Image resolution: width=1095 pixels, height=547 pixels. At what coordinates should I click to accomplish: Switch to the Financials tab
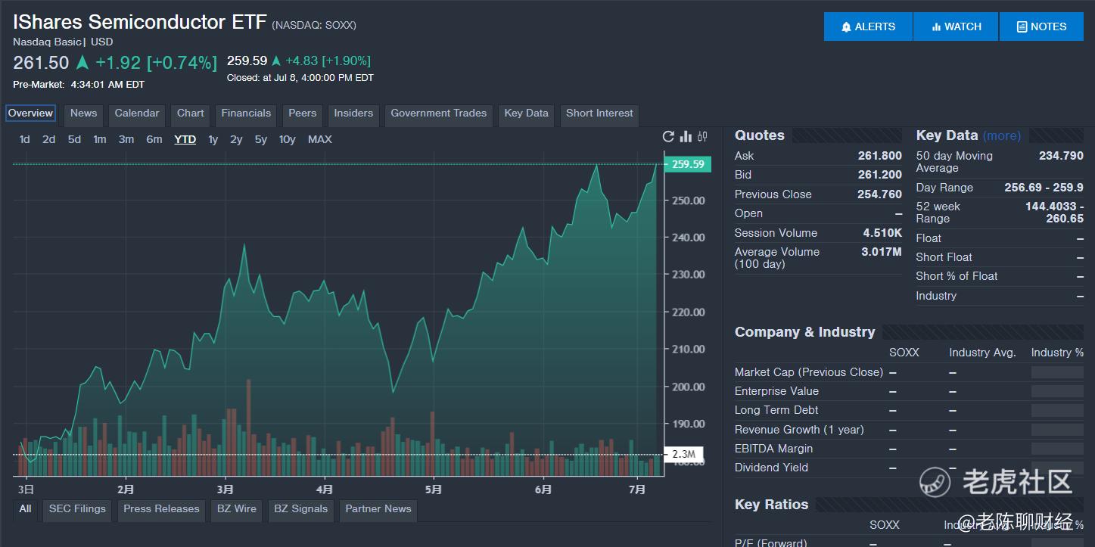tap(246, 113)
